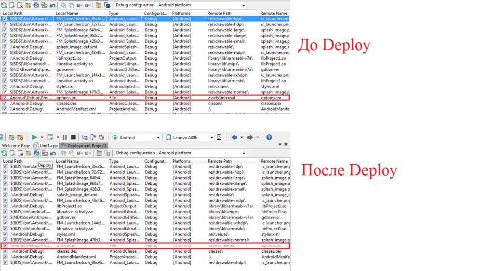Click Add Featured Files folder icon in the До Deploy toolbar
The height and width of the screenshot is (271, 482).
28,5
